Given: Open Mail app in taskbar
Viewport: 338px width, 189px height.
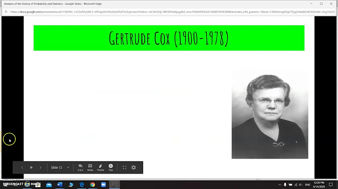Looking at the screenshot, I should coord(49,185).
